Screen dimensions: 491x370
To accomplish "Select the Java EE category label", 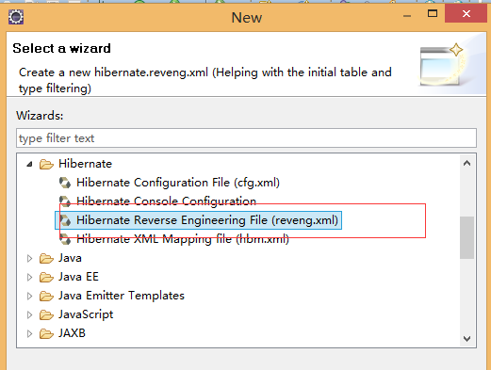I will click(78, 277).
